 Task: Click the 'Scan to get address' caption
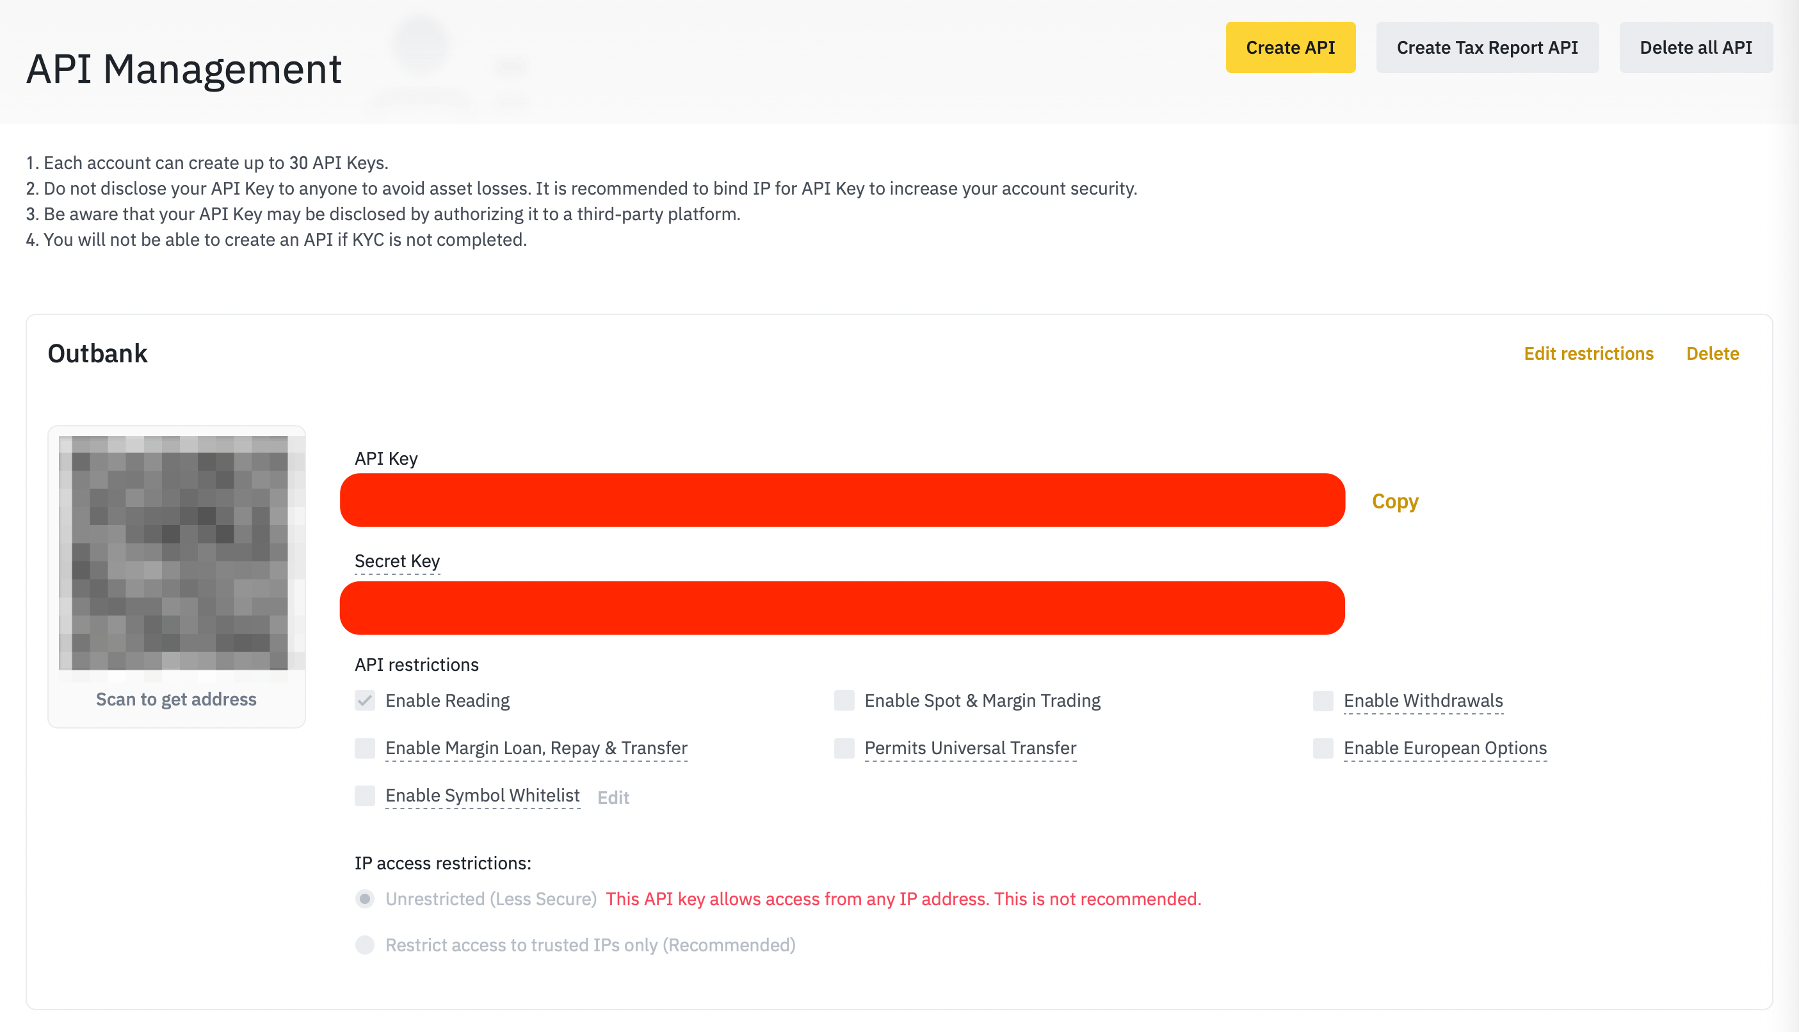pos(176,699)
